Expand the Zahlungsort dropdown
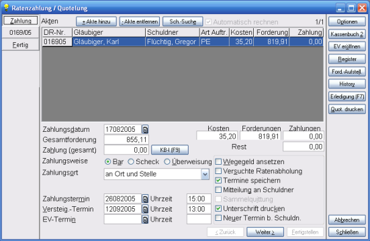Screen dimensions: 370x241 [x=205, y=174]
